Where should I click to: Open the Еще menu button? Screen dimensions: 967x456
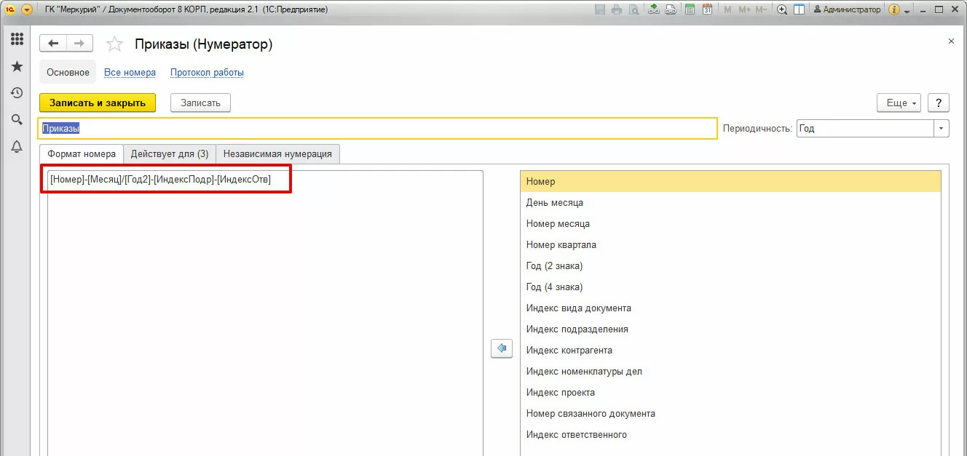[x=899, y=103]
